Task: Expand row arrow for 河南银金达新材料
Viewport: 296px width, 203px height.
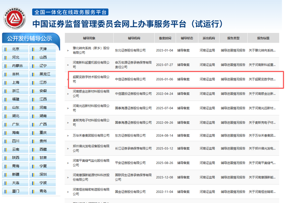Action: click(68, 94)
